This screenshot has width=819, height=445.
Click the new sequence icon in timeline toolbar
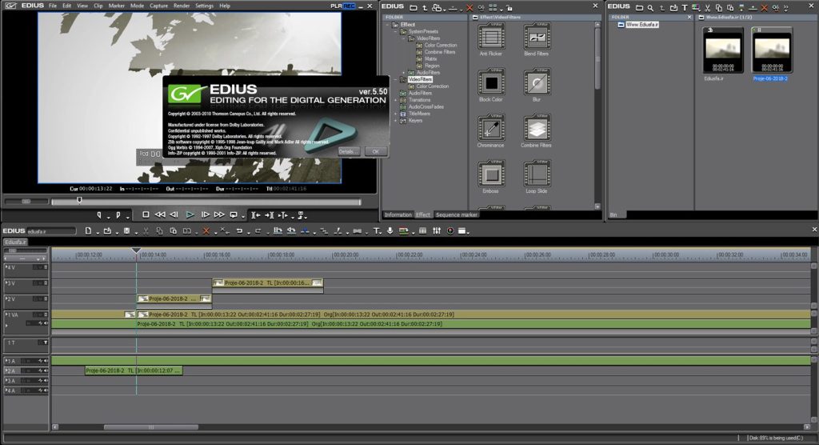[x=88, y=231]
